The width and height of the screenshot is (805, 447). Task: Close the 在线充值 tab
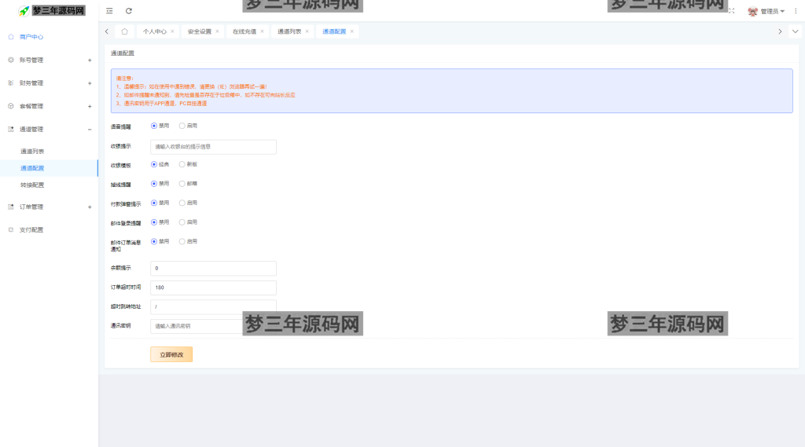pos(263,31)
